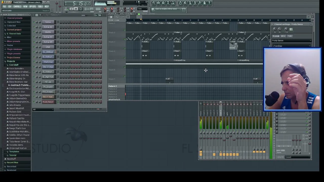Click the swing slider in step sequencer
This screenshot has height=182, width=324.
point(89,15)
